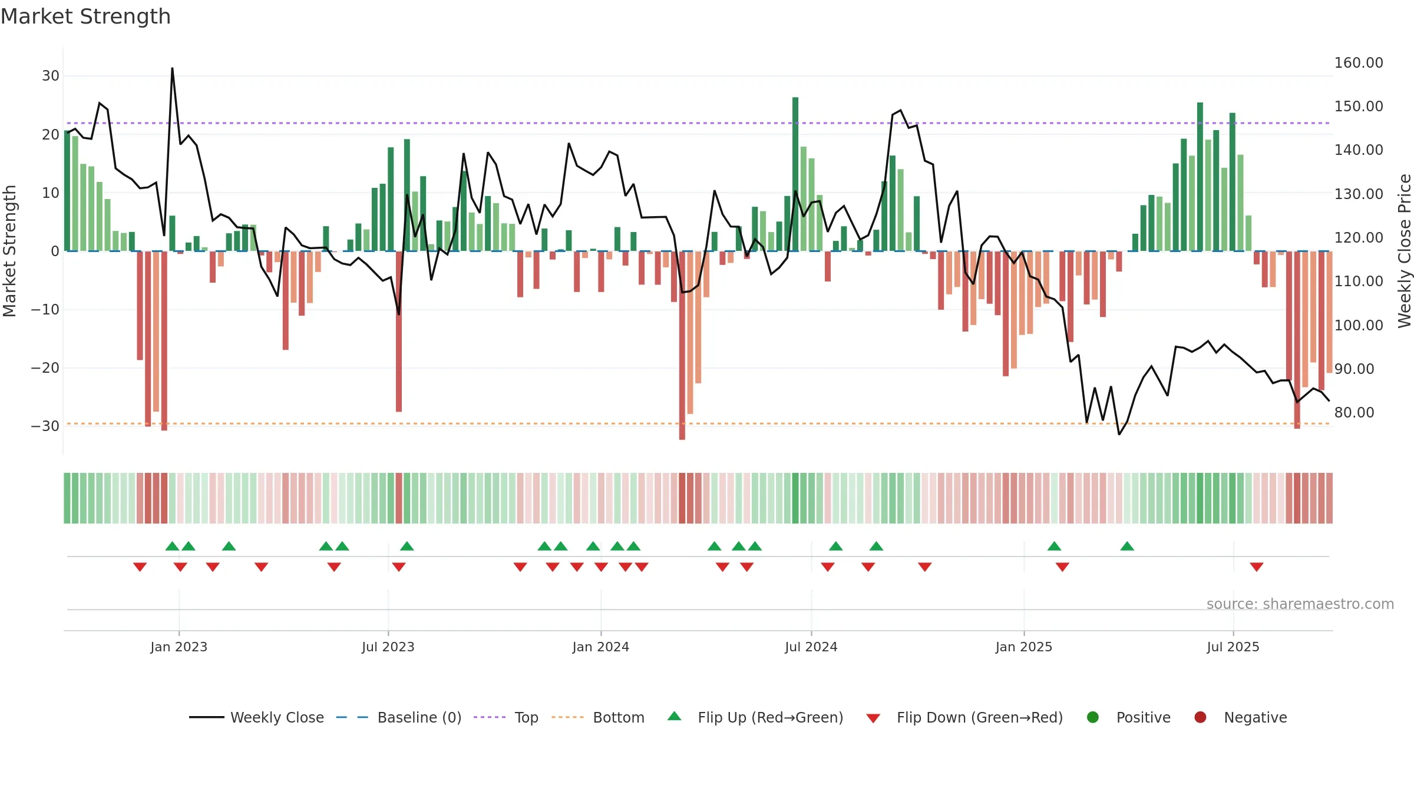Click the Market Strength chart title
The image size is (1414, 795).
coord(85,16)
